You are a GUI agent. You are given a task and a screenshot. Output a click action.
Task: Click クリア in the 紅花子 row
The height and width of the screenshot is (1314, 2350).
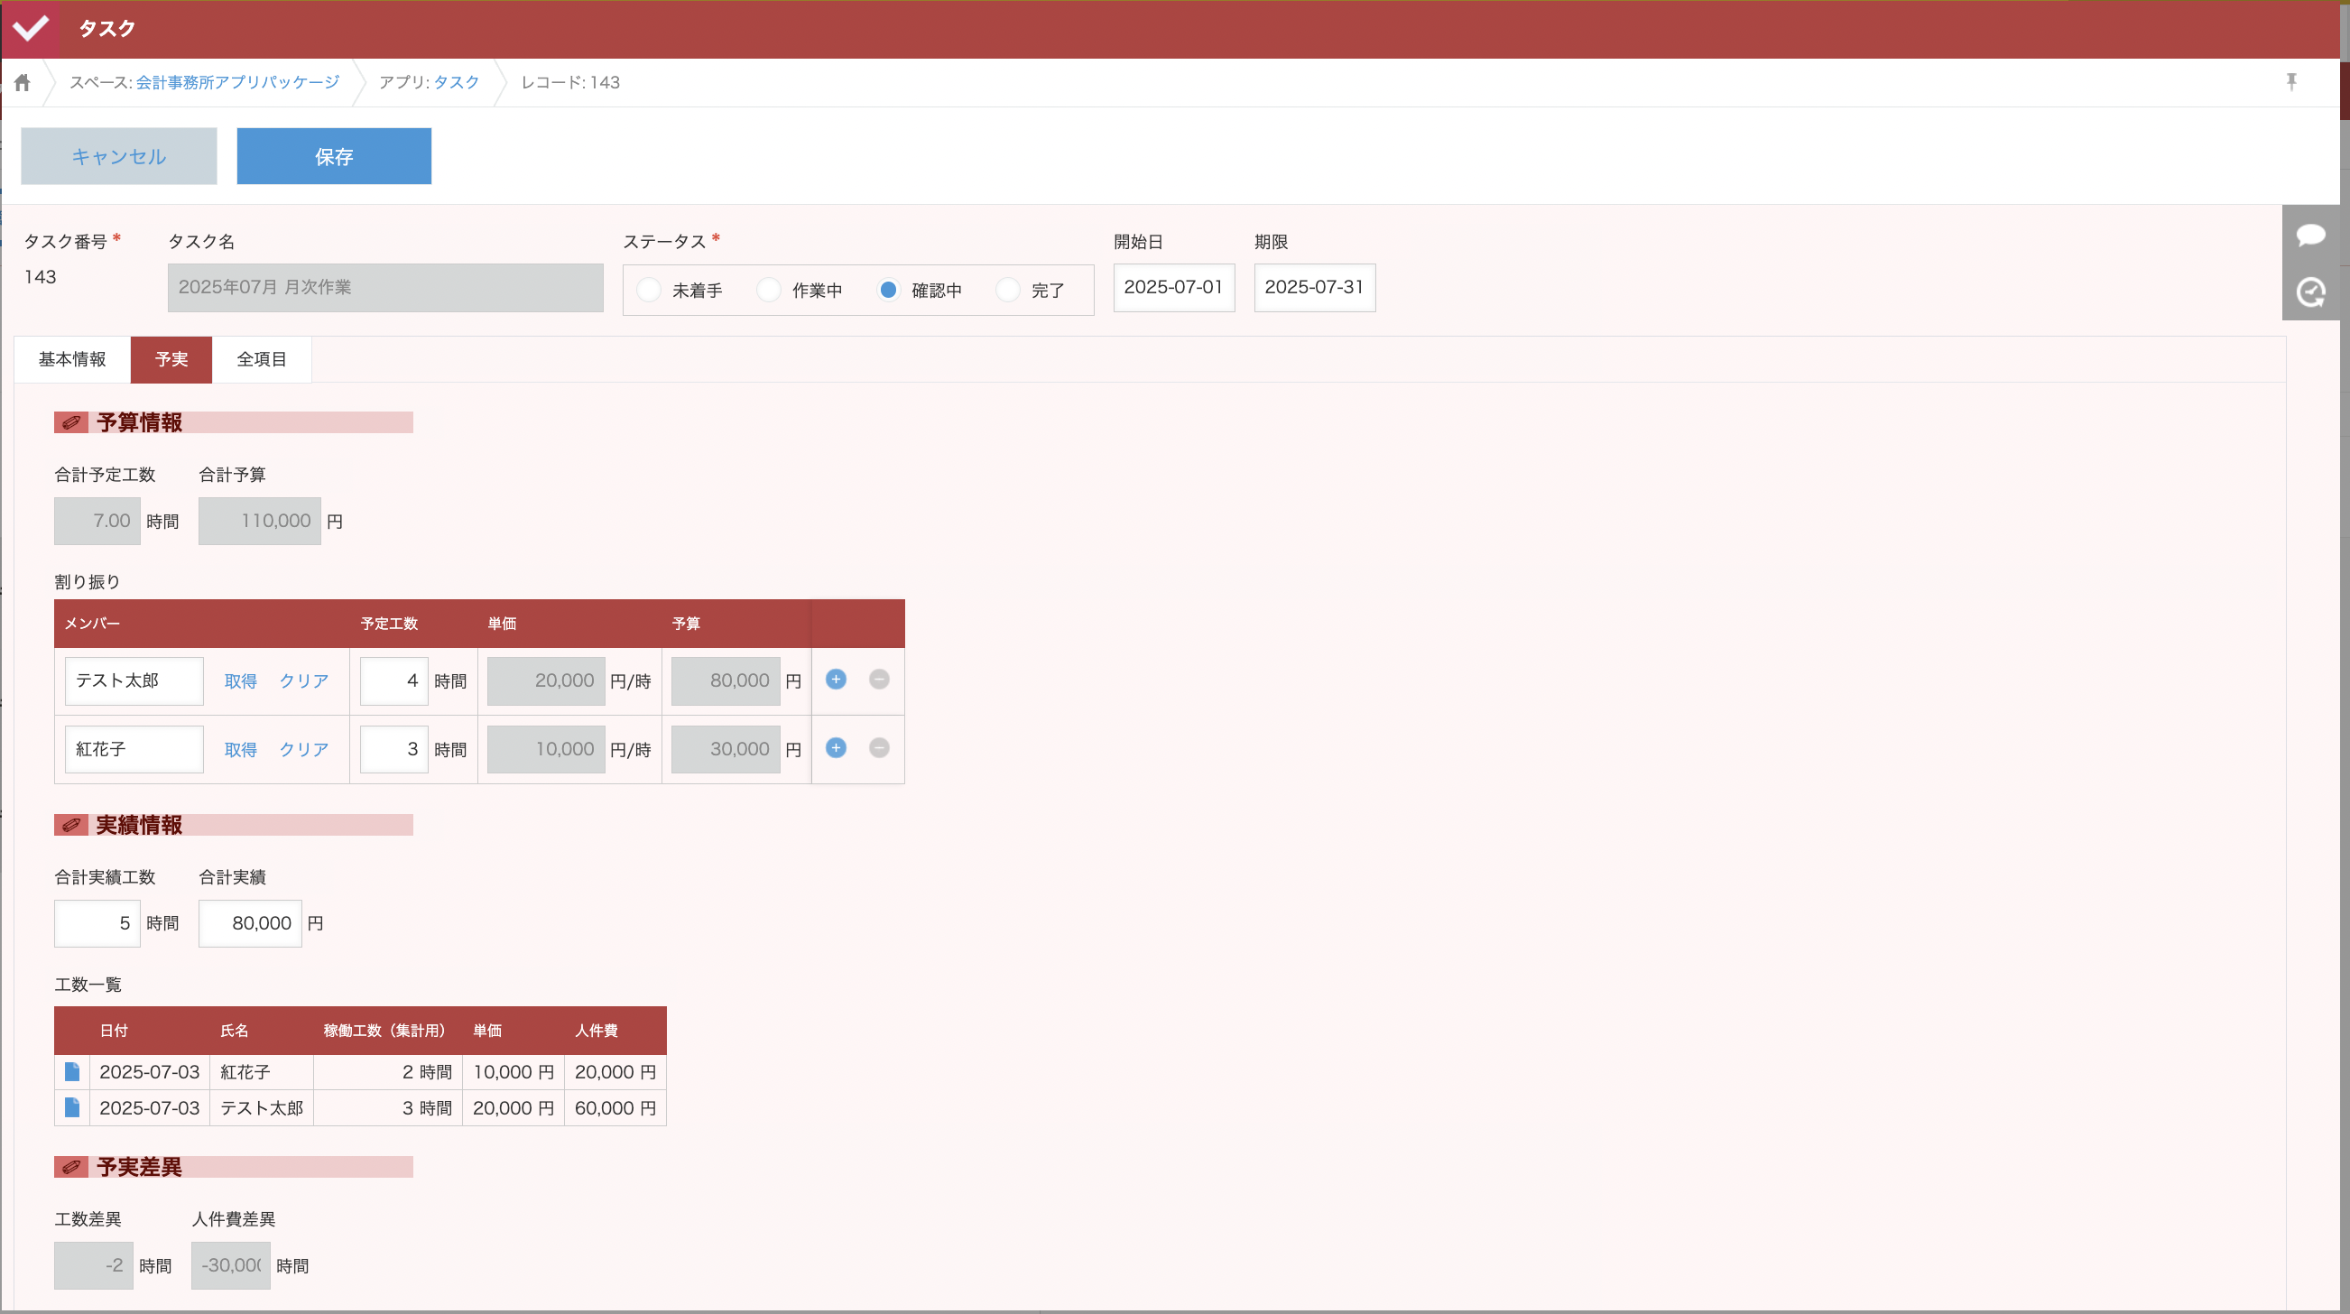point(304,749)
